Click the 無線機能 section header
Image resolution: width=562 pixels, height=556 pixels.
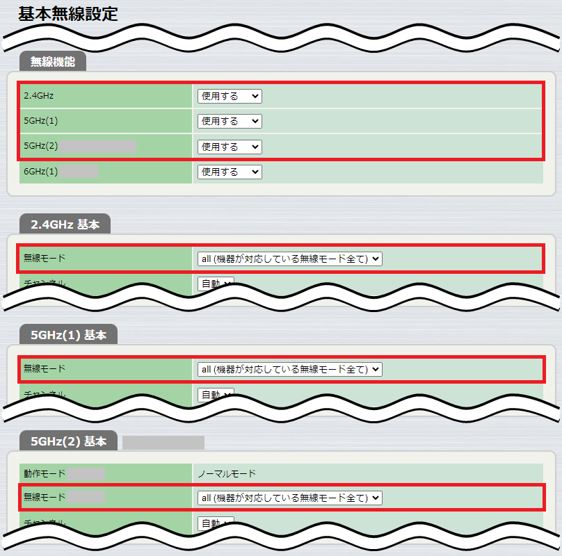point(53,62)
